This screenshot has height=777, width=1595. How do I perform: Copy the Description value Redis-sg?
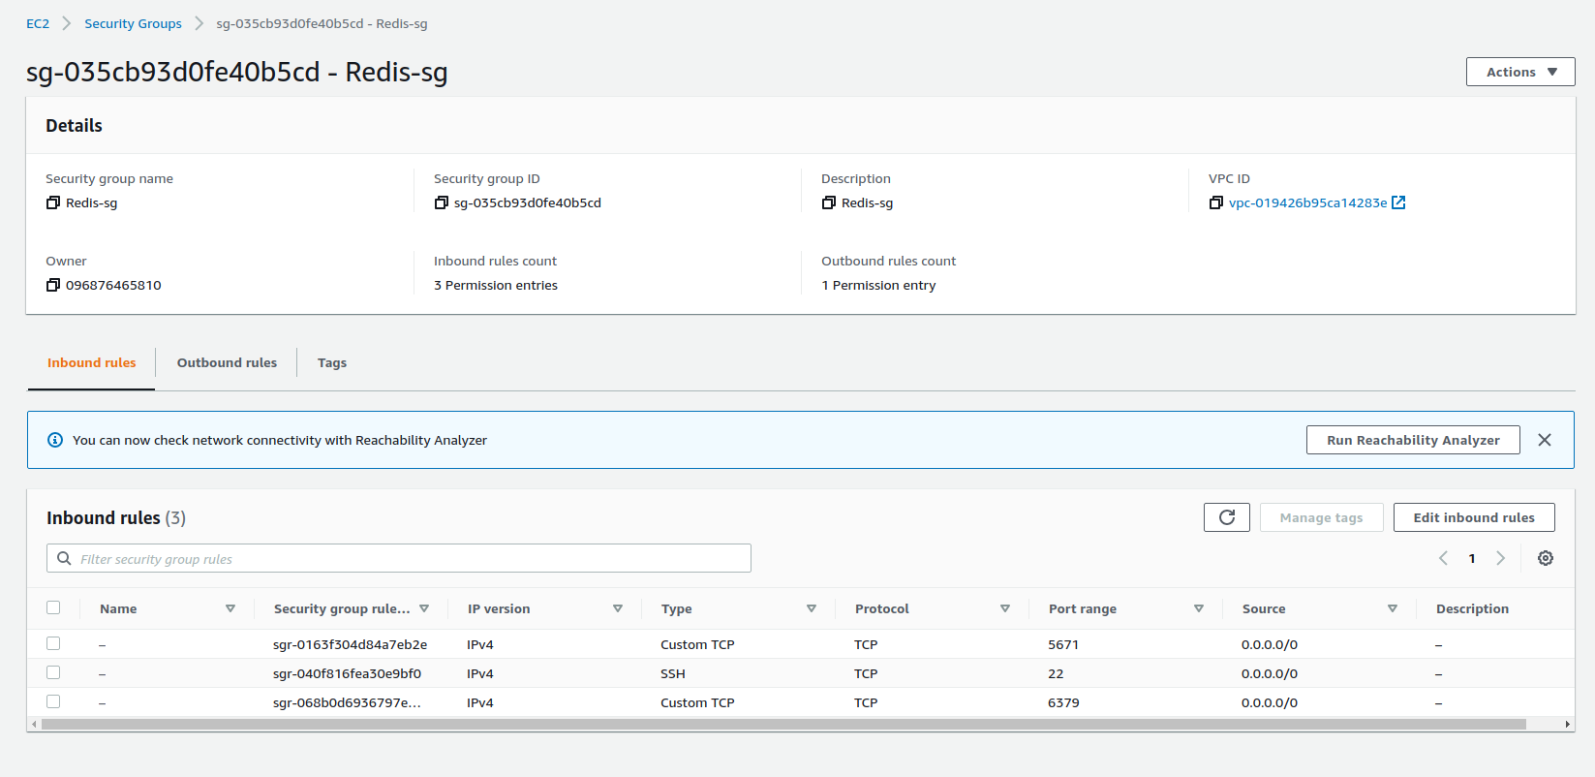coord(829,202)
